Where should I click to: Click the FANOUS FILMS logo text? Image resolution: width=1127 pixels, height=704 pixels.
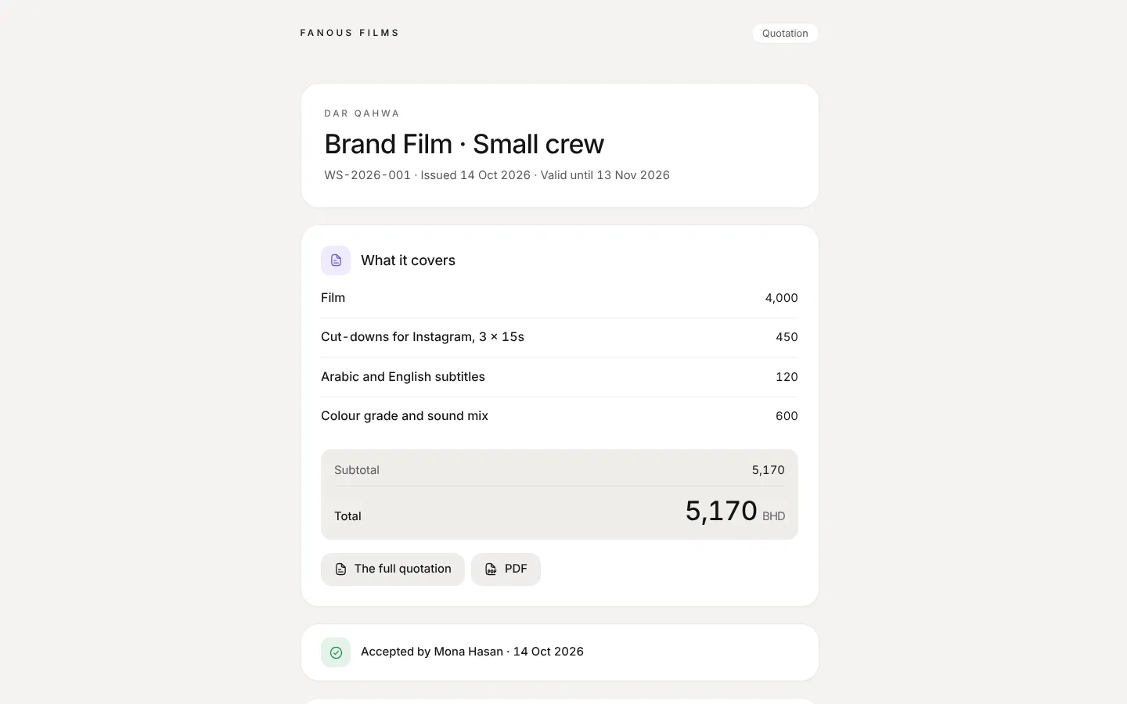[x=350, y=33]
